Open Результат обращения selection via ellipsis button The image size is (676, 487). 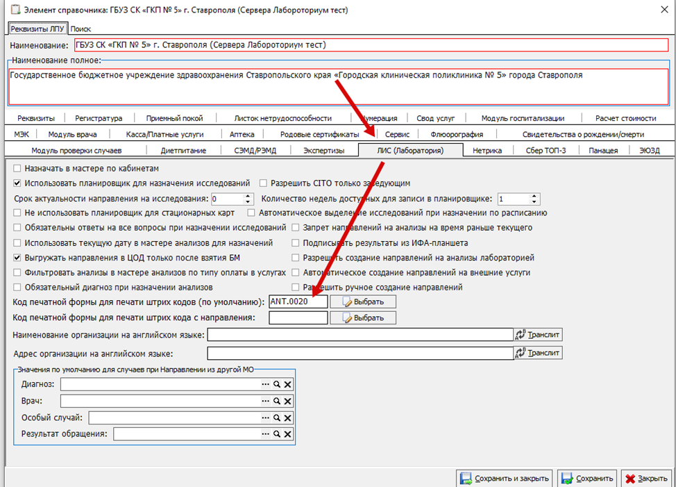(264, 434)
